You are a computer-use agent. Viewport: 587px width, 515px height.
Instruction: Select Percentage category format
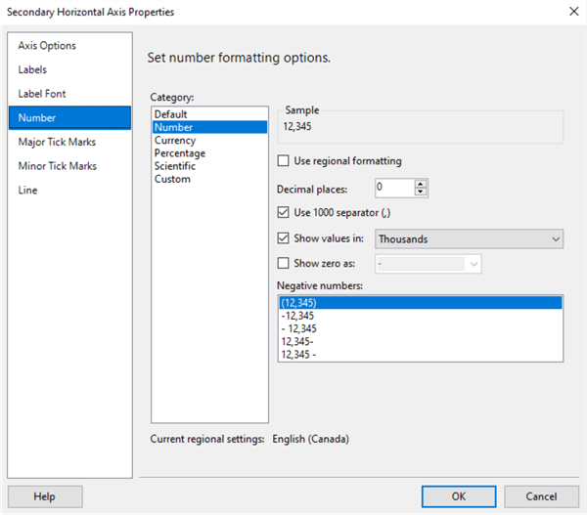click(x=179, y=152)
